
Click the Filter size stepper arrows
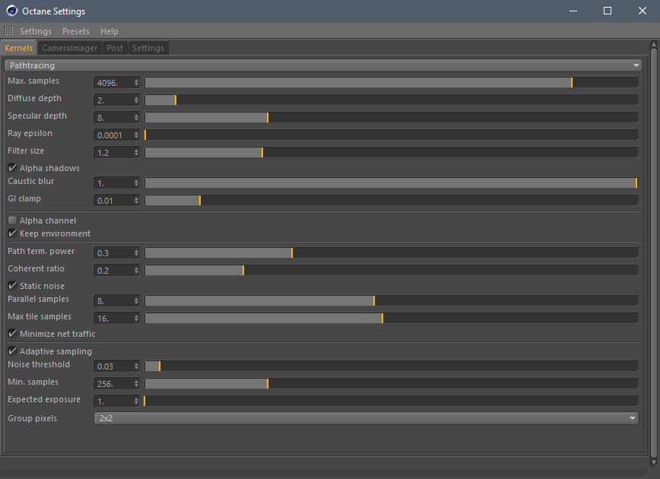point(136,152)
